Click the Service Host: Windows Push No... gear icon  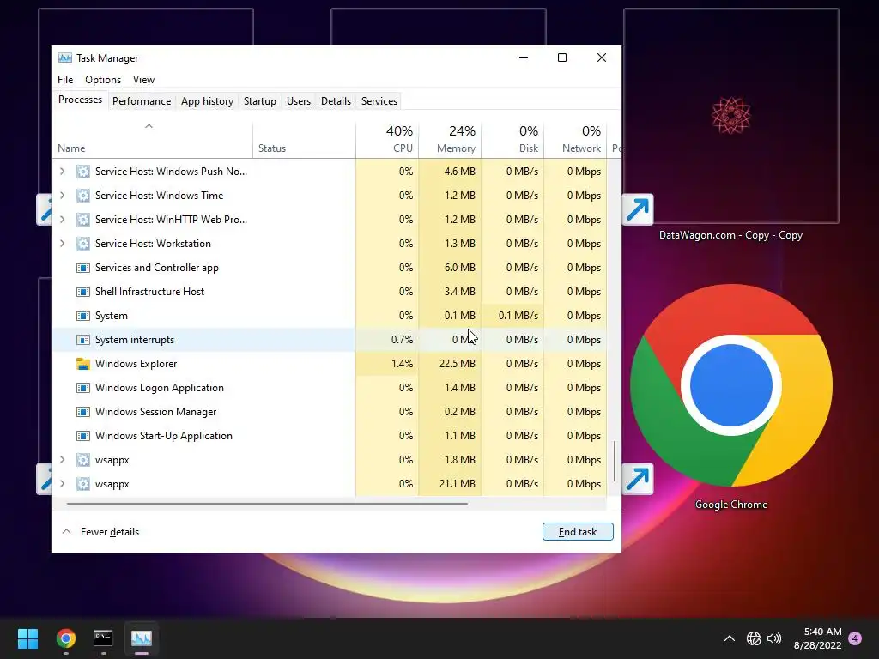[x=83, y=172]
